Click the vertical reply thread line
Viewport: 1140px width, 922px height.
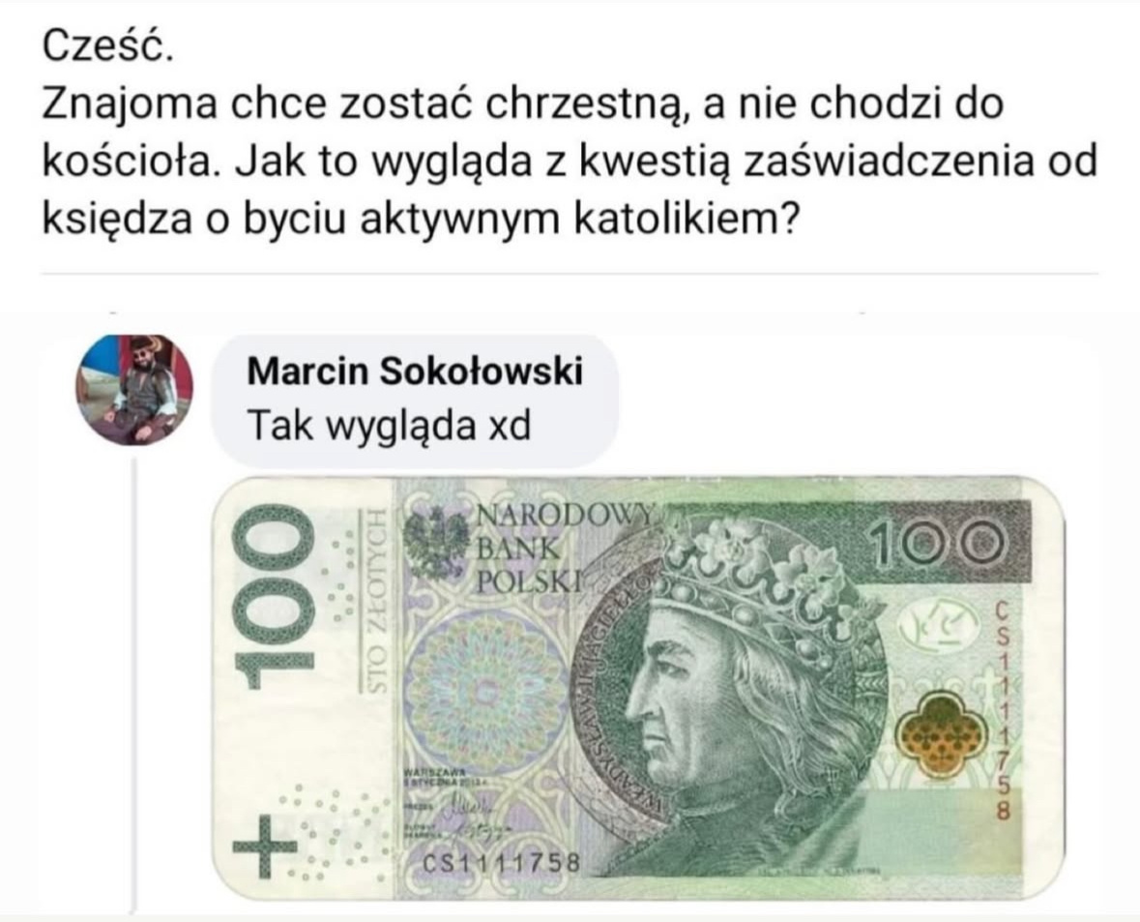(135, 685)
